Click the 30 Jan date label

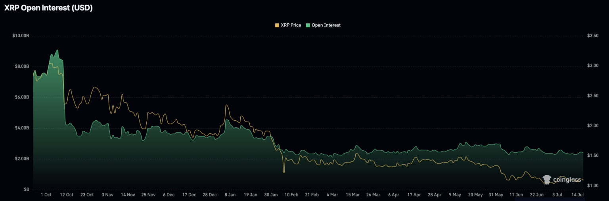coord(271,195)
